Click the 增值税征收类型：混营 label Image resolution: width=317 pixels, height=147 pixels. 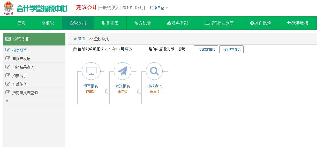pyautogui.click(x=167, y=49)
